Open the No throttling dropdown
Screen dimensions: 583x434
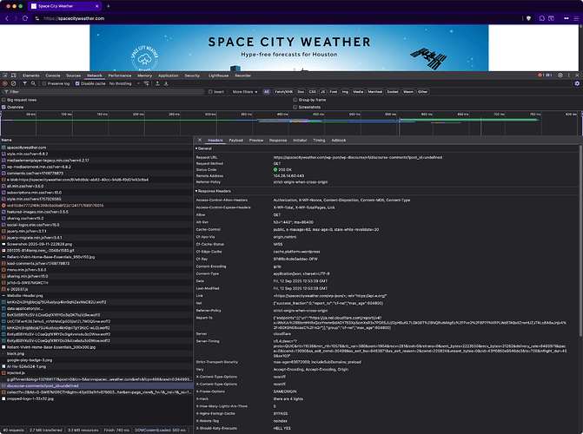(124, 83)
